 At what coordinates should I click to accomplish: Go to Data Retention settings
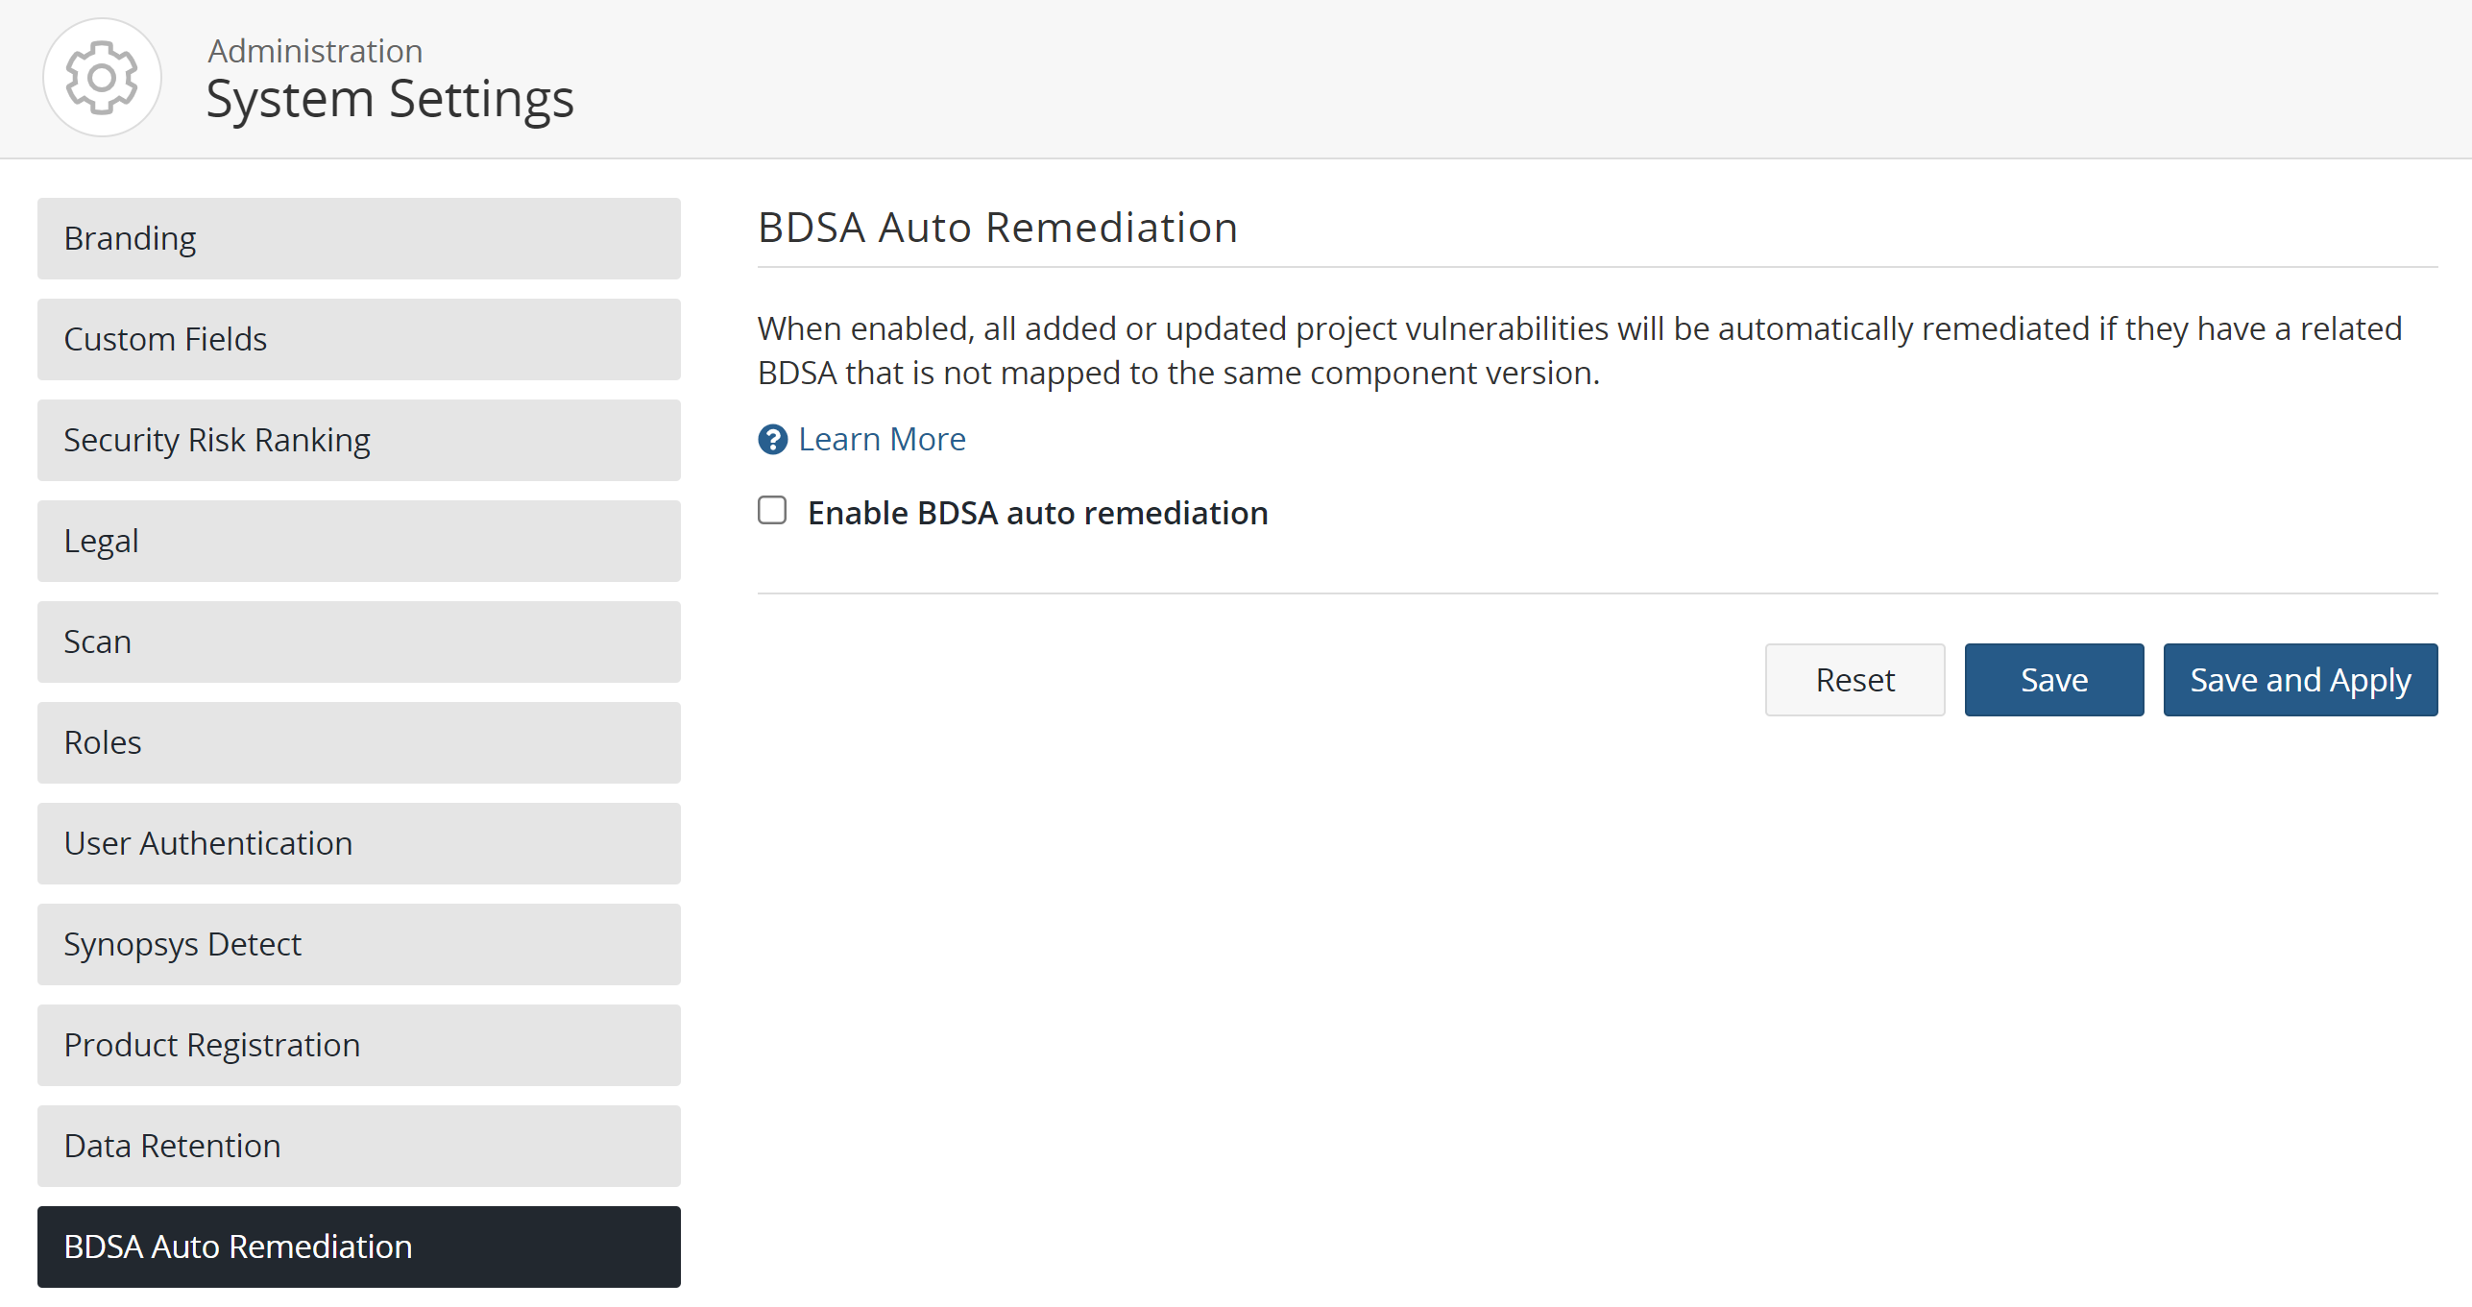pyautogui.click(x=358, y=1146)
